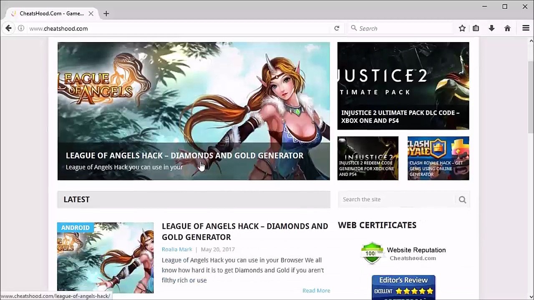Click the cheatshood.com address bar
Viewport: 534px width, 300px height.
click(x=179, y=28)
